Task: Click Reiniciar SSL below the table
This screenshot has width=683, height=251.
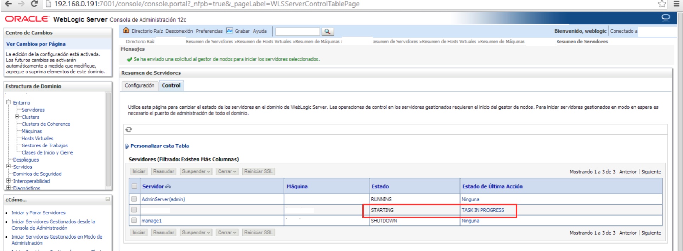Action: click(x=259, y=233)
